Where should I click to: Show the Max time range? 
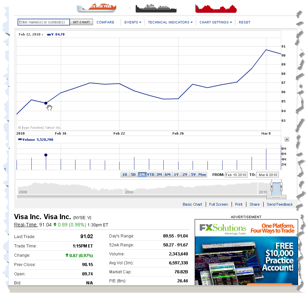[202, 175]
